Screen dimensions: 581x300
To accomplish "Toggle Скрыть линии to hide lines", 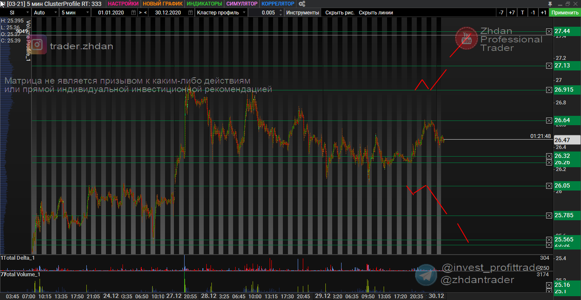I will pos(376,13).
